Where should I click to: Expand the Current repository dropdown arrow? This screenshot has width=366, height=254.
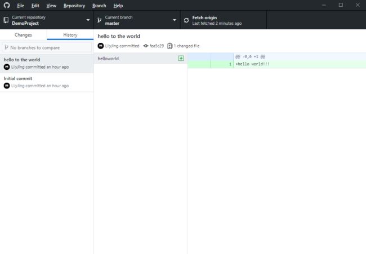pos(88,20)
